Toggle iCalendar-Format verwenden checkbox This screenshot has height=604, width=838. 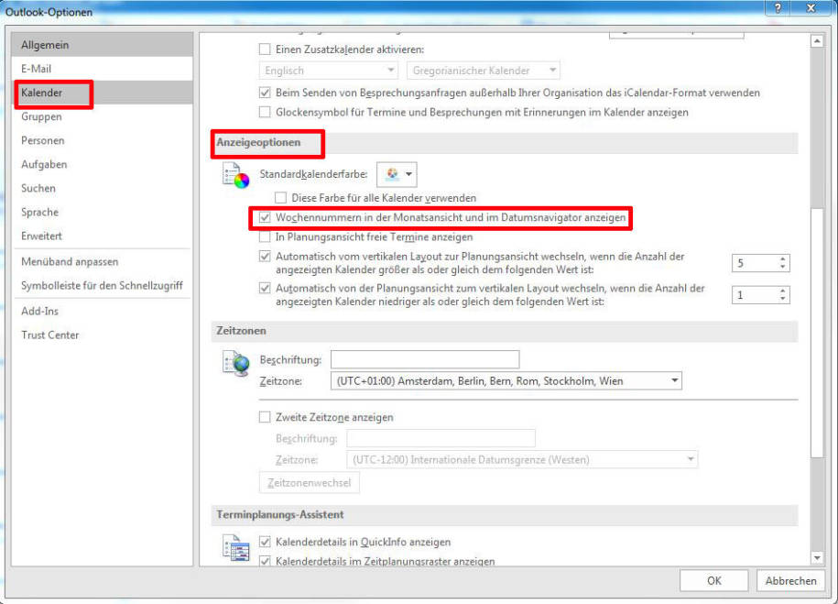265,93
